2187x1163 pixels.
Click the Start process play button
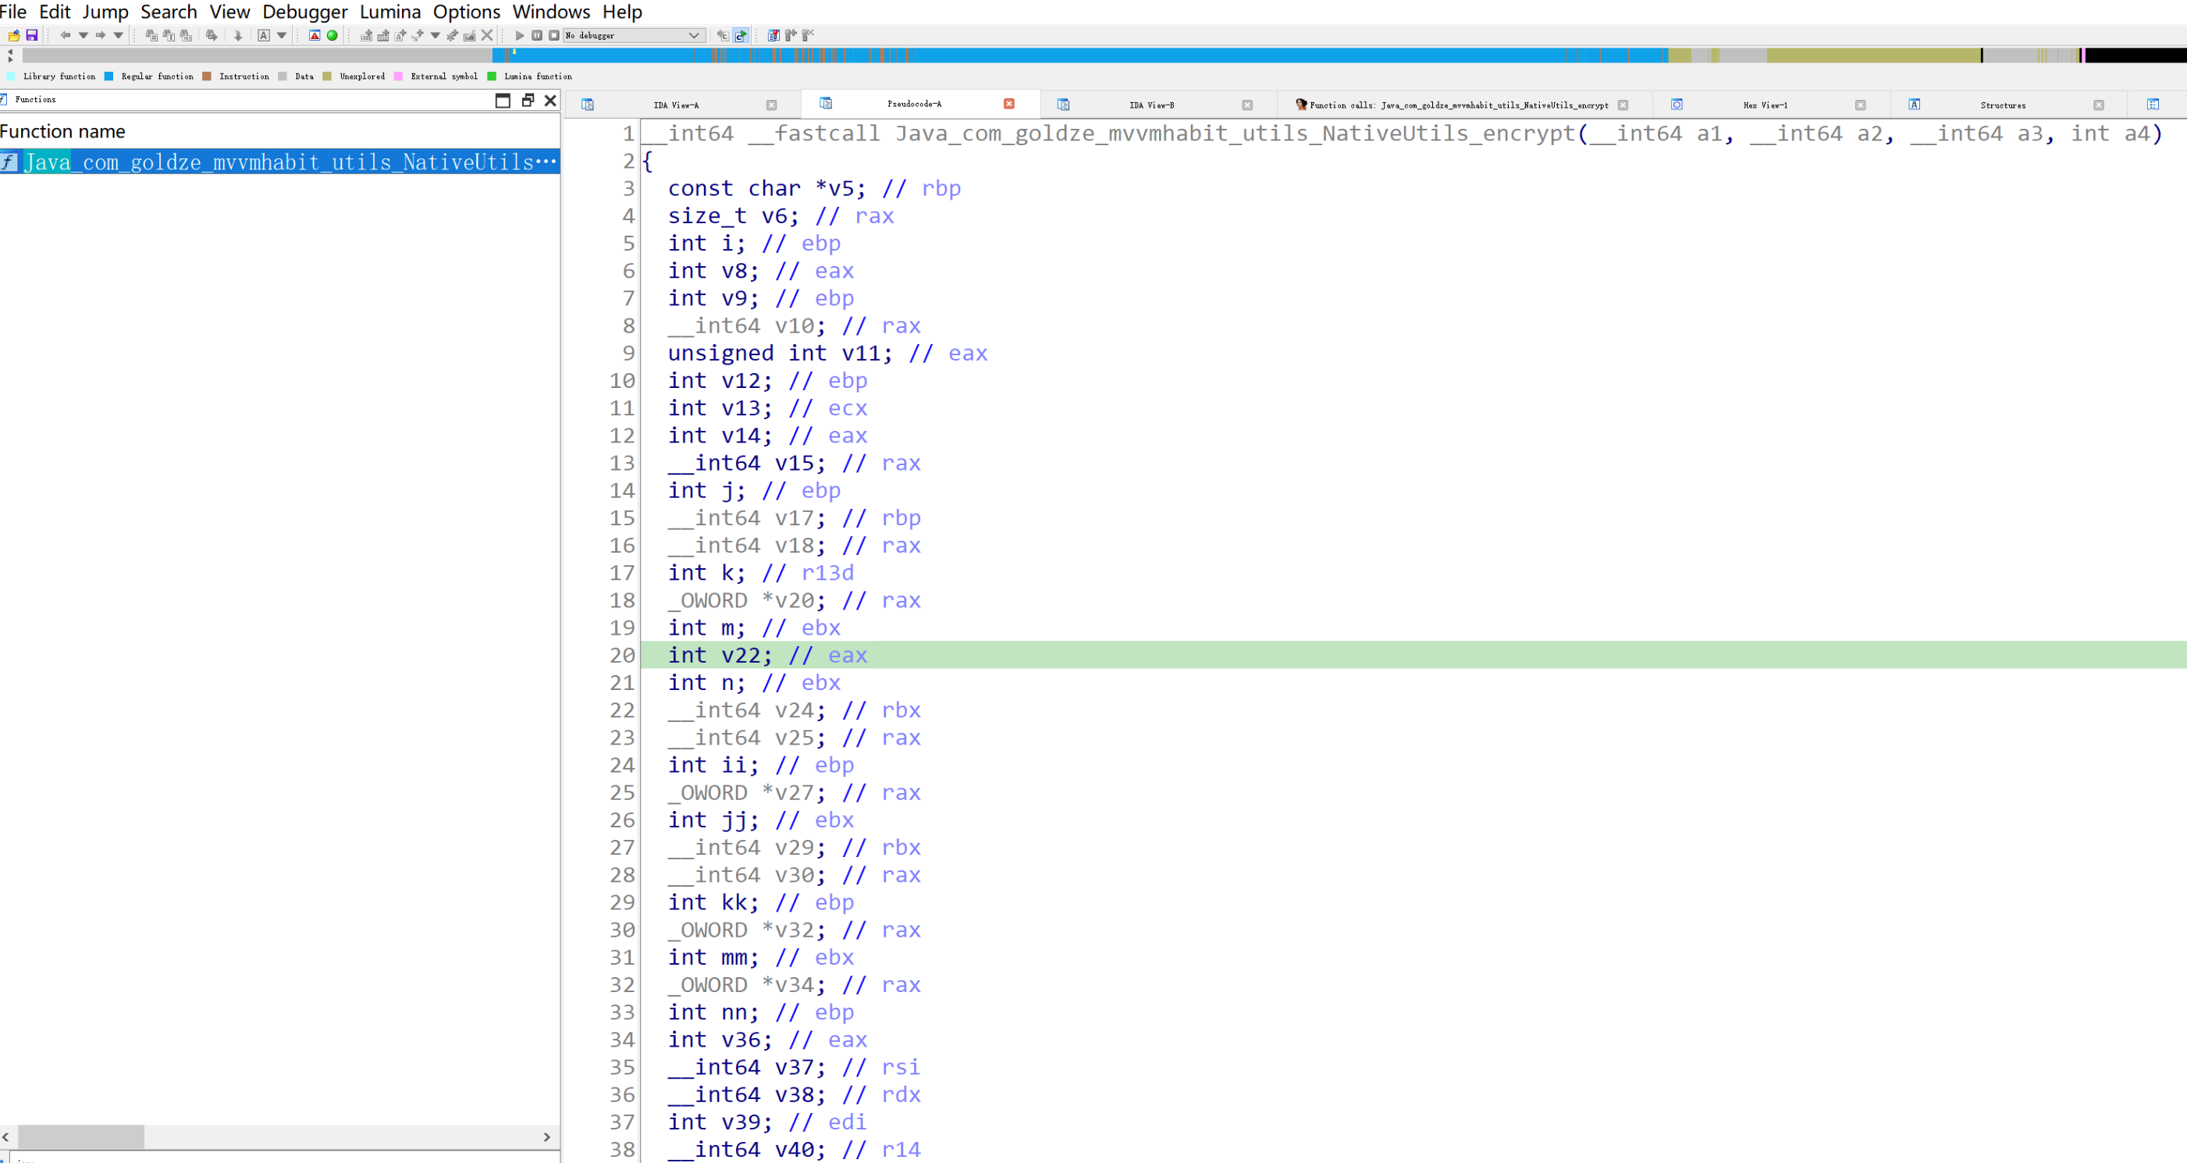click(x=520, y=35)
